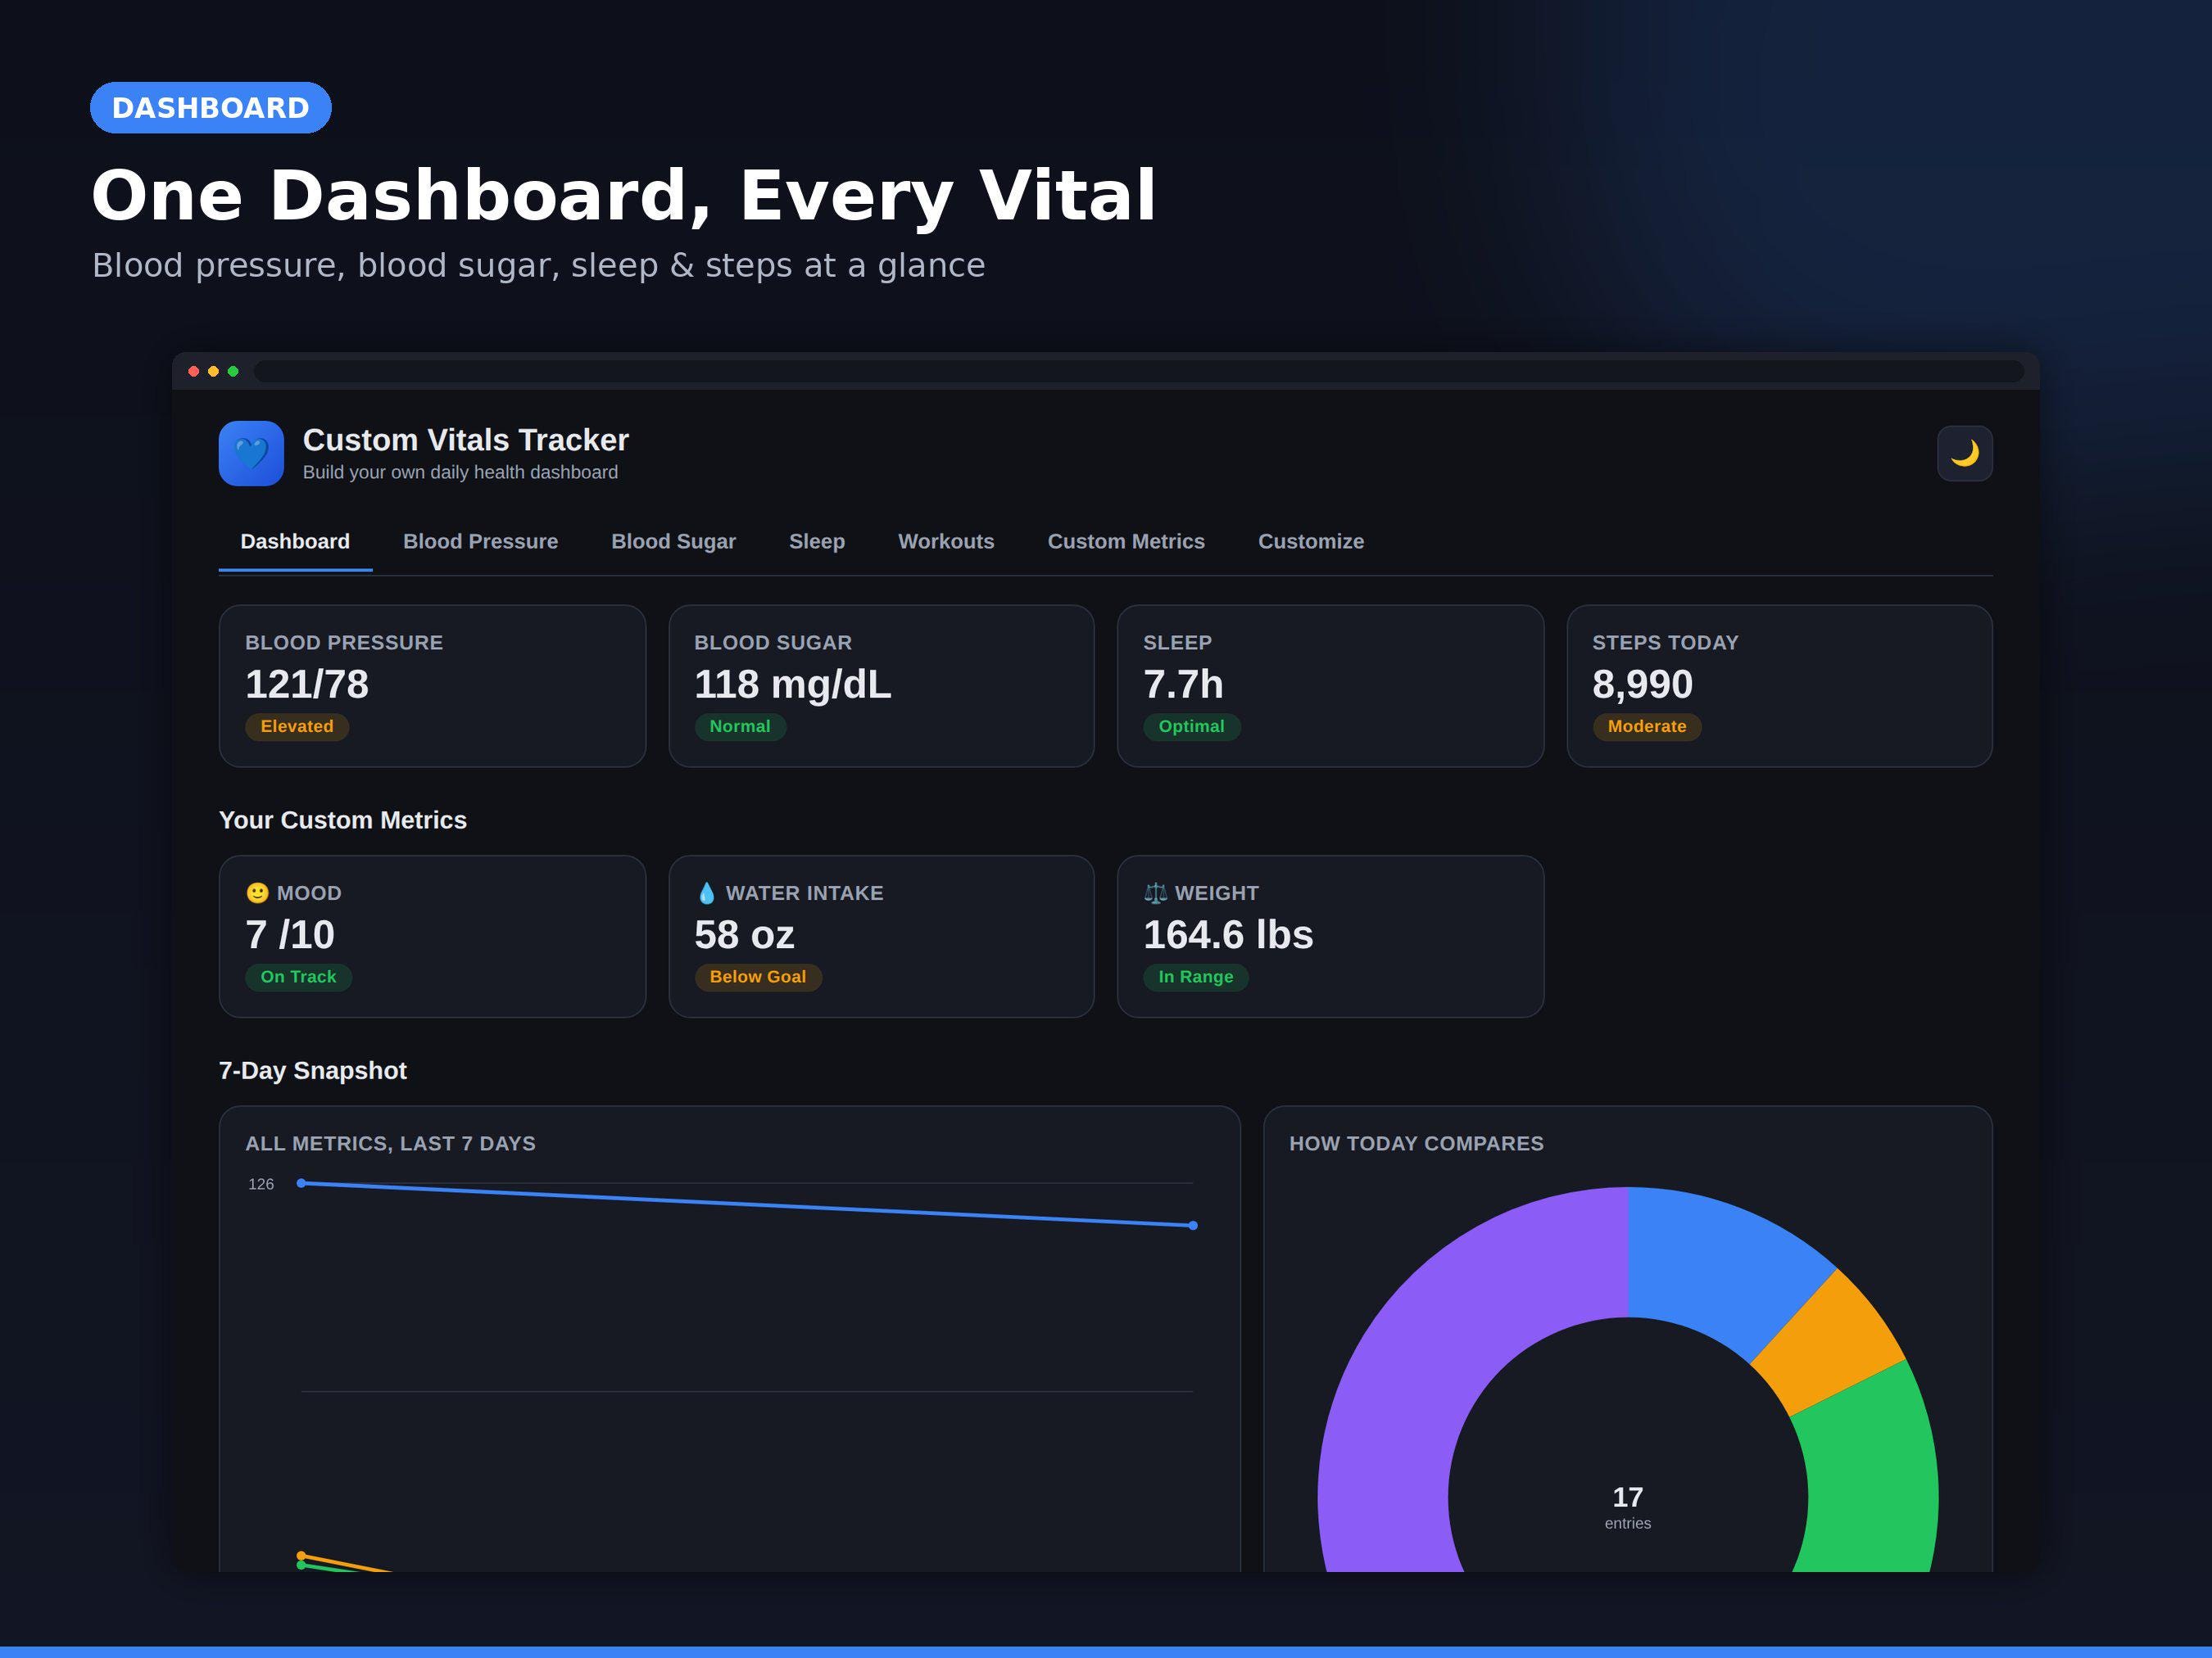Click the last blue line chart point
Screen dimensions: 2212x1658
tap(1193, 1225)
